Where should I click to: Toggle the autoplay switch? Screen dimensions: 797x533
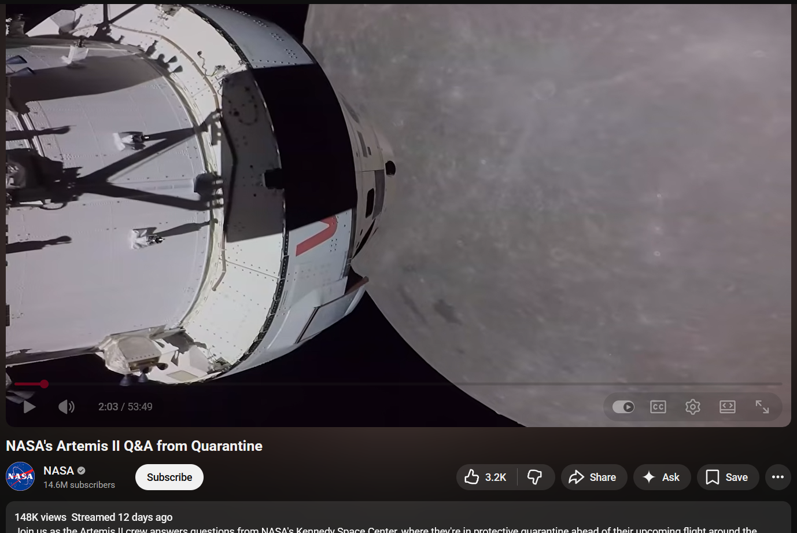623,407
